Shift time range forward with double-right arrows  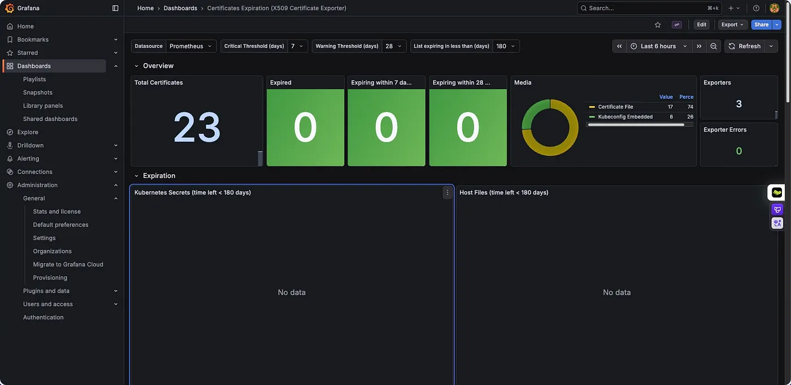tap(699, 46)
